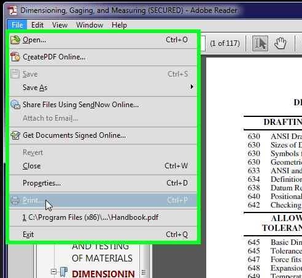Click the Open folder icon in menu
Viewport: 302px width, 278px height.
coord(15,40)
